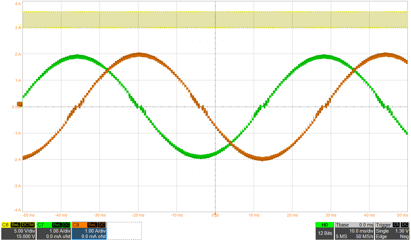The image size is (411, 240).
Task: Click the yellow C6 trace level marker
Action: click(x=20, y=26)
